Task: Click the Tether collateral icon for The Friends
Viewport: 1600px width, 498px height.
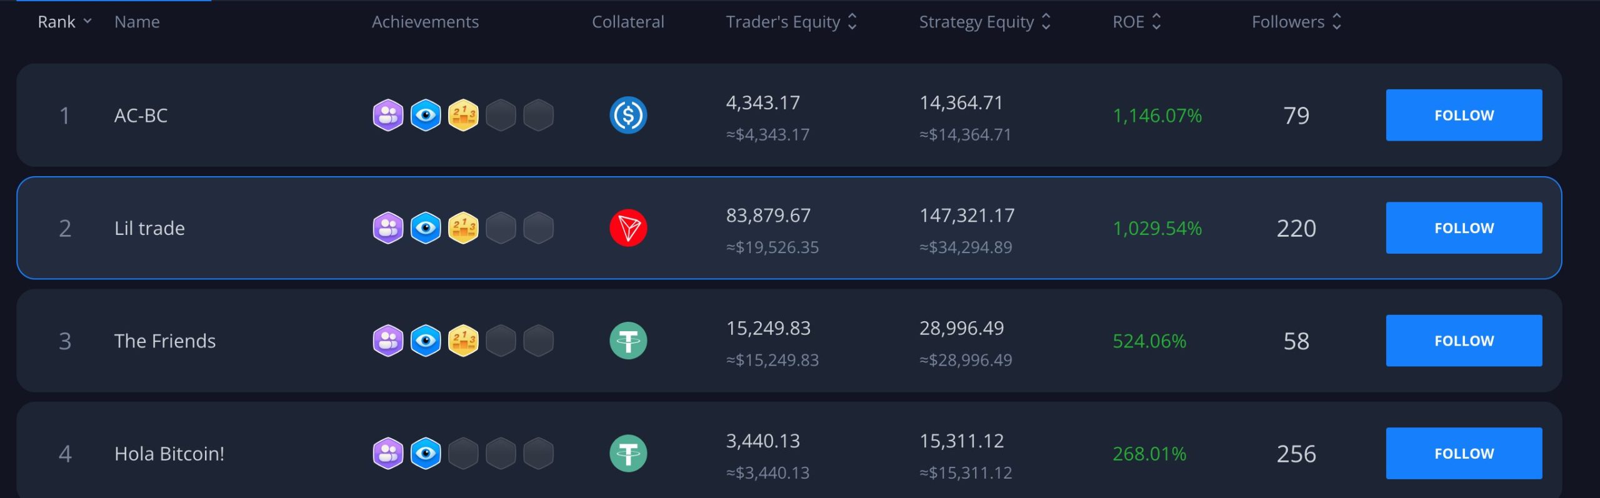Action: coord(627,341)
